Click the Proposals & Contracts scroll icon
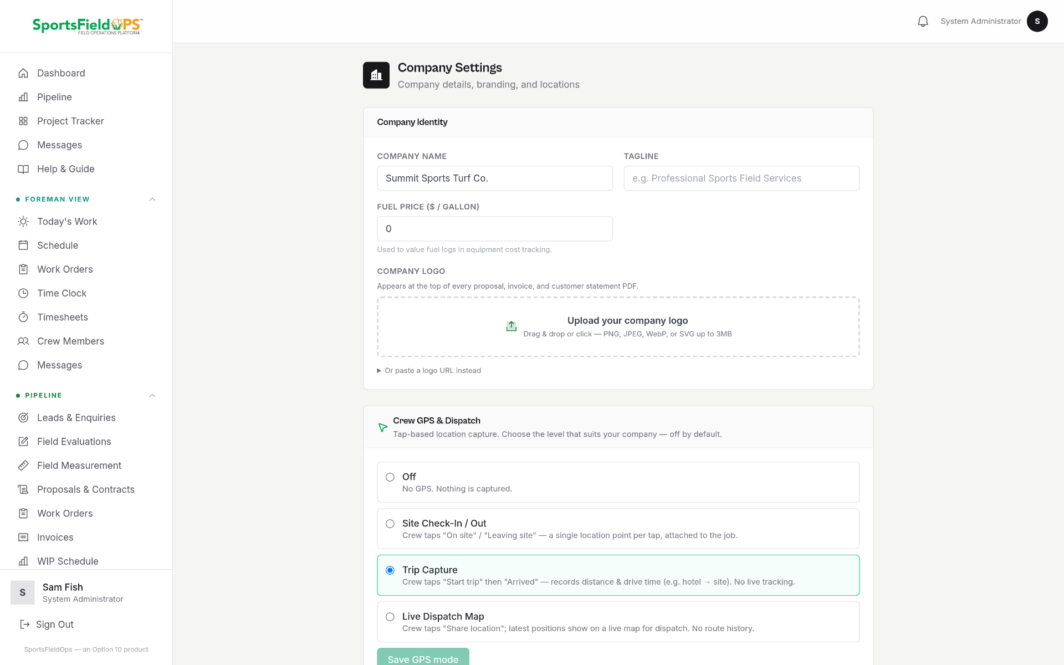The width and height of the screenshot is (1064, 665). pos(23,489)
